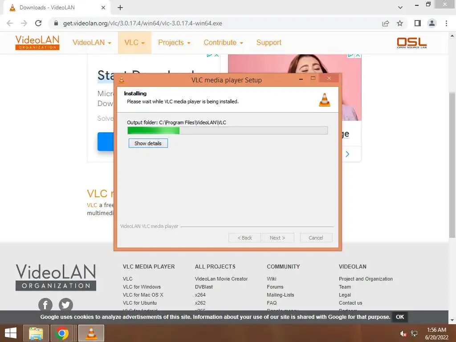Image resolution: width=456 pixels, height=342 pixels.
Task: Open the Support page link
Action: tap(269, 42)
